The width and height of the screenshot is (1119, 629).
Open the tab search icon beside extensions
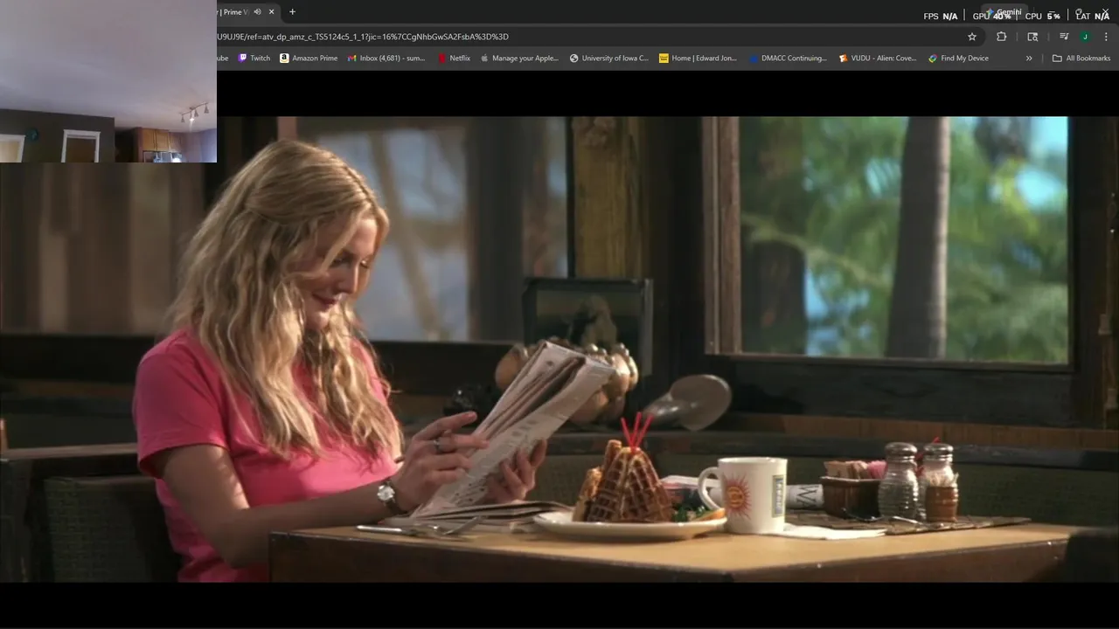1032,37
